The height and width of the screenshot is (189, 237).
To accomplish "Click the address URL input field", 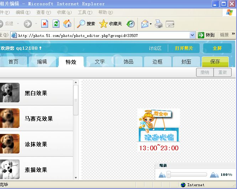I will [x=104, y=36].
